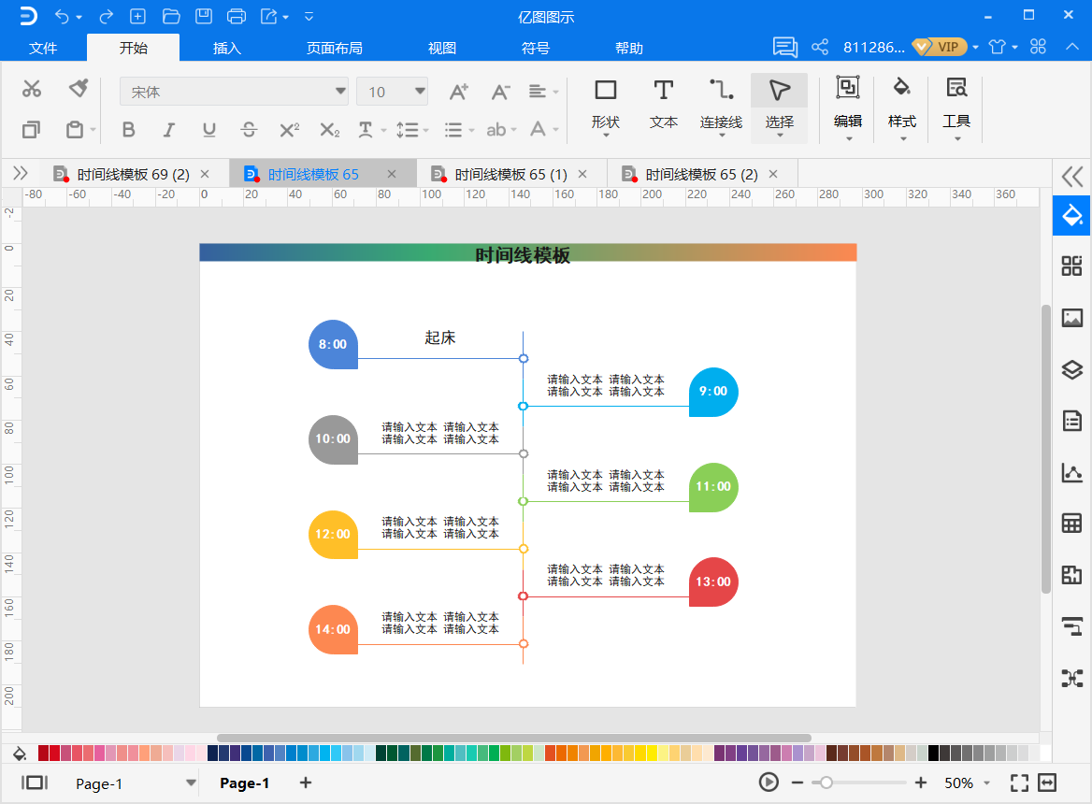Image resolution: width=1092 pixels, height=804 pixels.
Task: Click the fit-to-page fullscreen icon
Action: [1019, 783]
